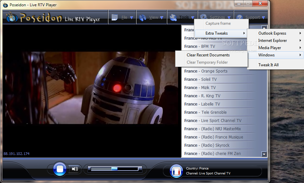The width and height of the screenshot is (304, 183).
Task: Click the title bar Poseidon app icon
Action: (x=5, y=5)
